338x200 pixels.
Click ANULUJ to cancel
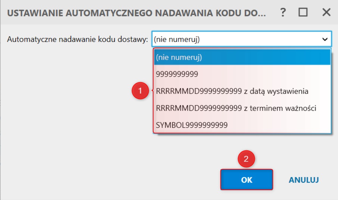(304, 180)
